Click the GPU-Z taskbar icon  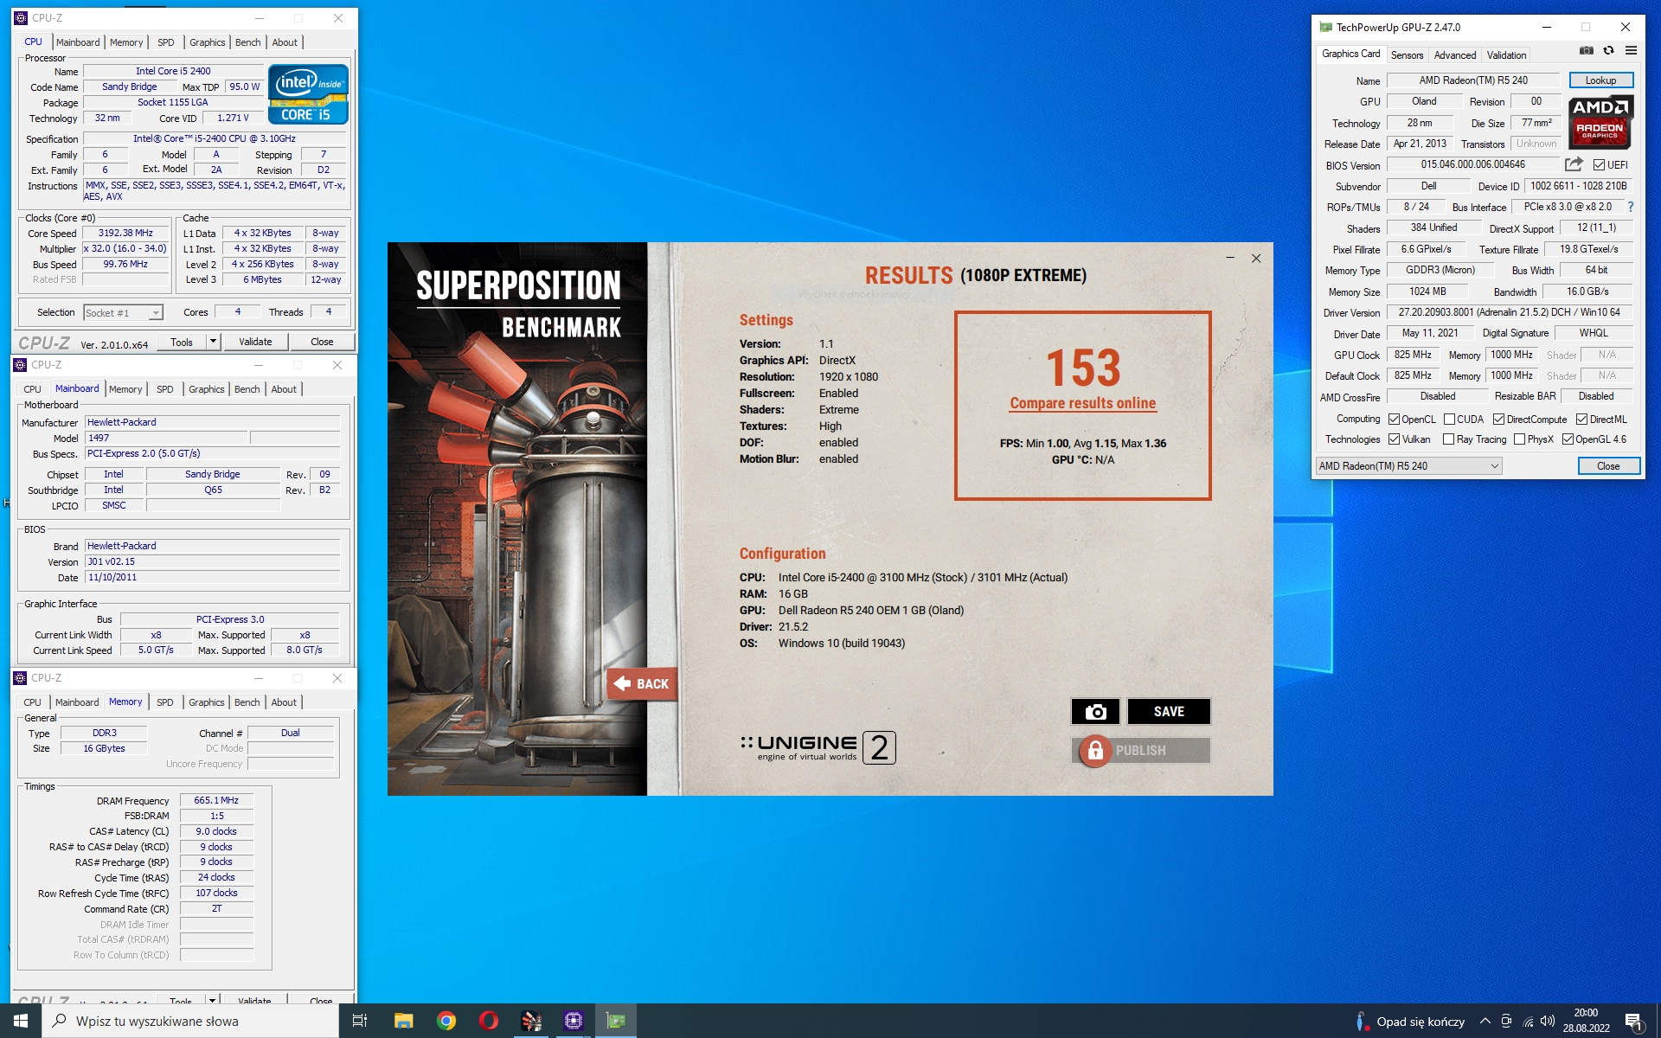coord(616,1021)
